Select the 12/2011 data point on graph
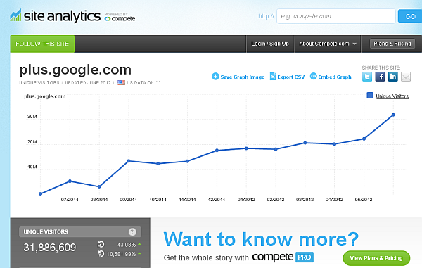 tap(217, 151)
